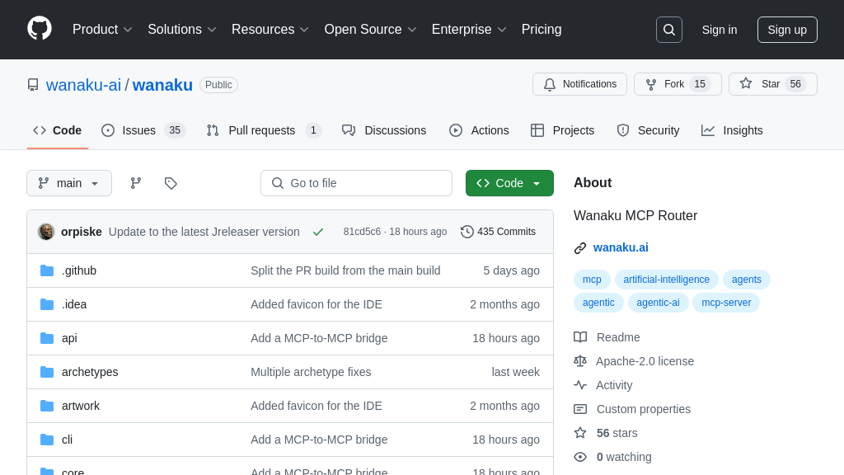The image size is (844, 475).
Task: Click the link icon beside wanaku.ai
Action: click(x=580, y=247)
